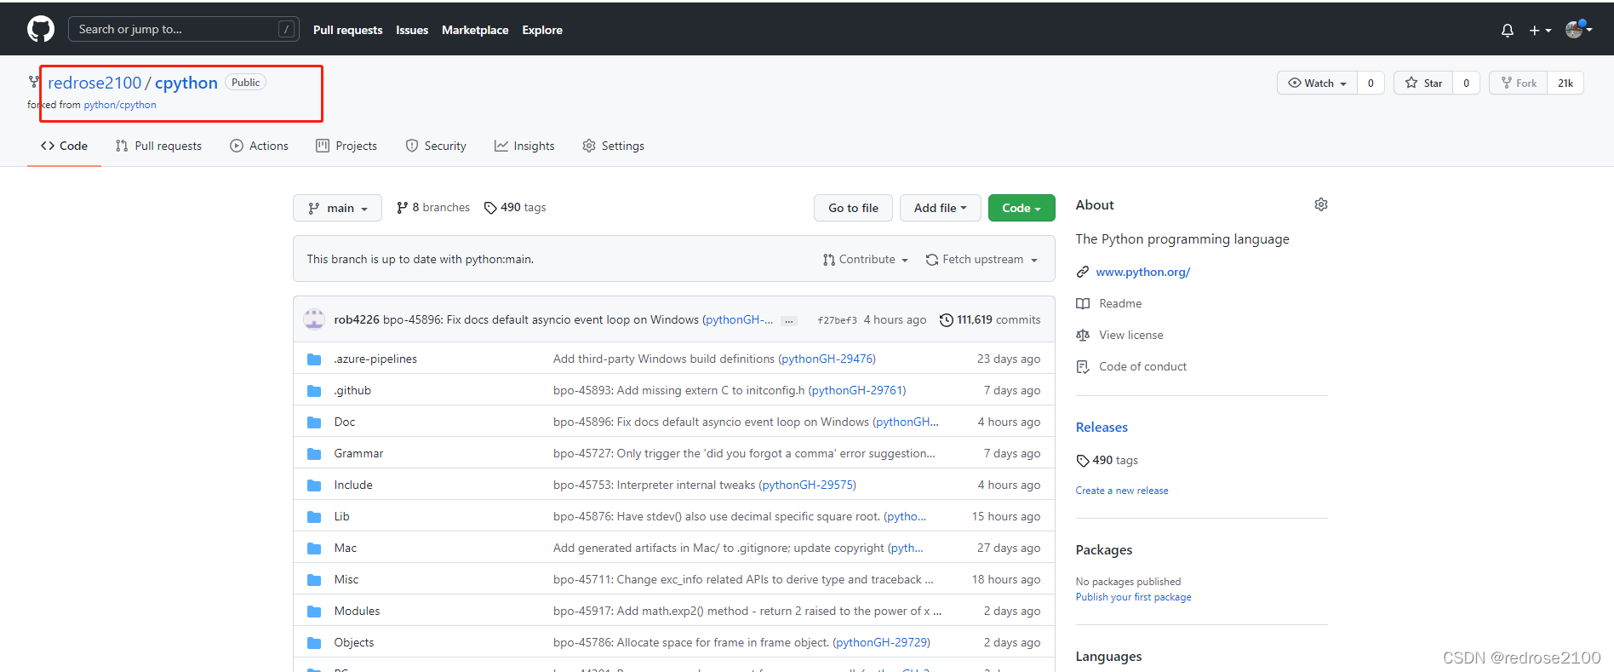Viewport: 1614px width, 672px height.
Task: Expand the Contribute dropdown
Action: [866, 259]
